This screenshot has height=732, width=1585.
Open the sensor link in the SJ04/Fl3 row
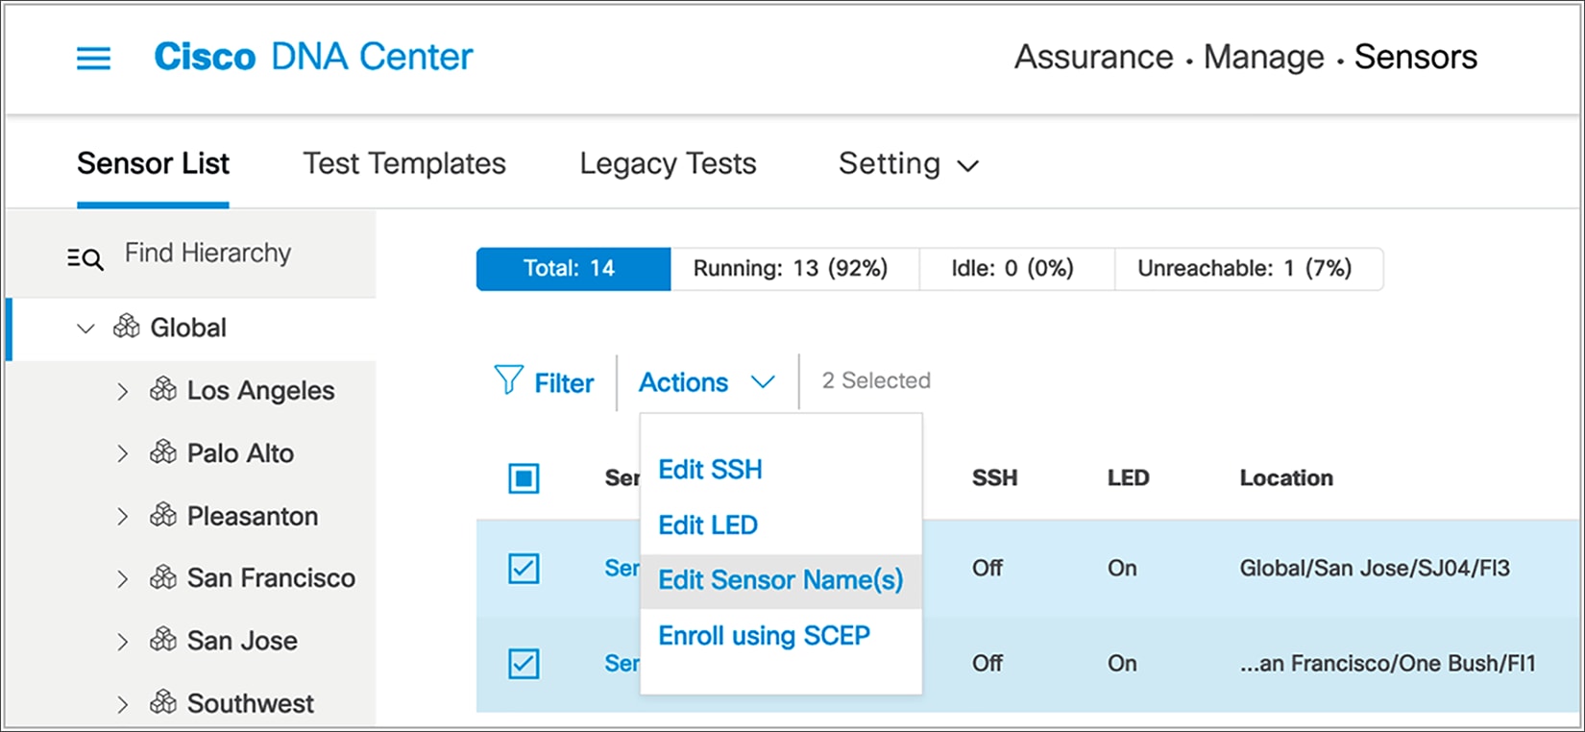click(622, 569)
